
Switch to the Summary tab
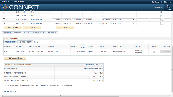(x=17, y=33)
